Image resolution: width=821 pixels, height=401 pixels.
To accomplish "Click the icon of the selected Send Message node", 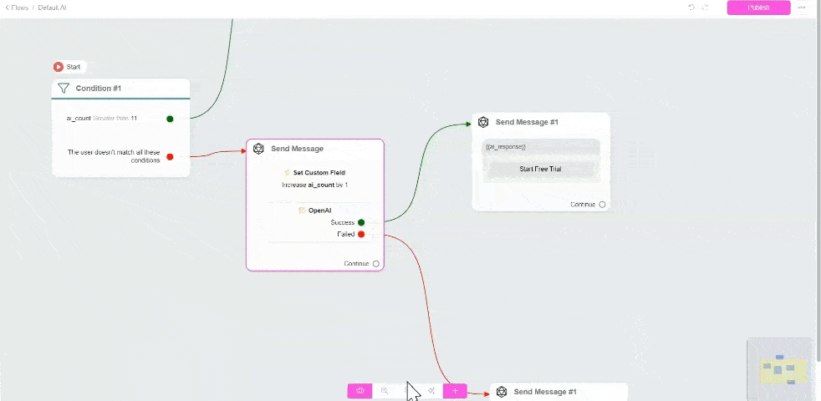I will point(258,149).
